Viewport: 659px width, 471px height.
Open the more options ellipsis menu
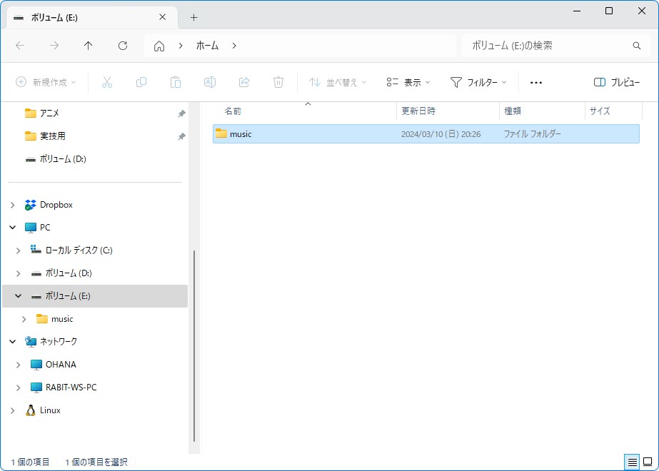(x=536, y=83)
